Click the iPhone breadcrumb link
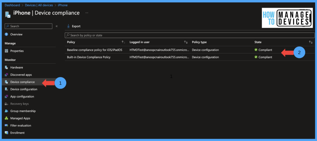The image size is (317, 141). 63,5
